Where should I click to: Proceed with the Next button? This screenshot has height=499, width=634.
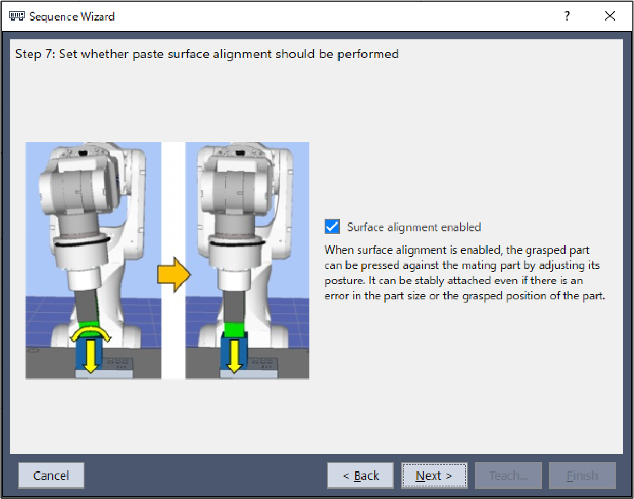click(x=434, y=475)
